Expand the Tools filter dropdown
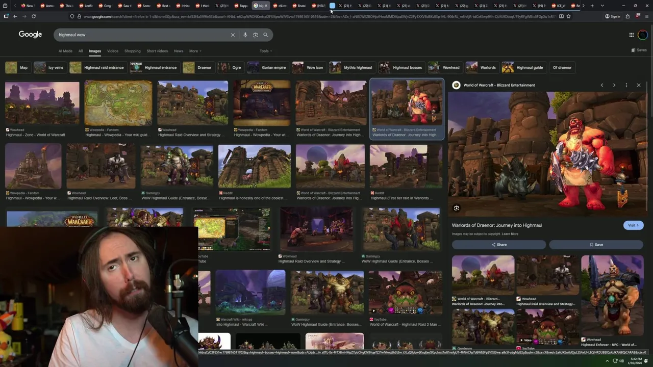The width and height of the screenshot is (653, 367). [266, 51]
